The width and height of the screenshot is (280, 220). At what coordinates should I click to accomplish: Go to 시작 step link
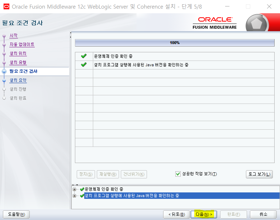14,35
